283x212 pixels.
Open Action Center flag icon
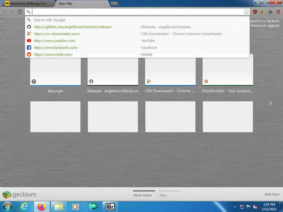pos(248,206)
